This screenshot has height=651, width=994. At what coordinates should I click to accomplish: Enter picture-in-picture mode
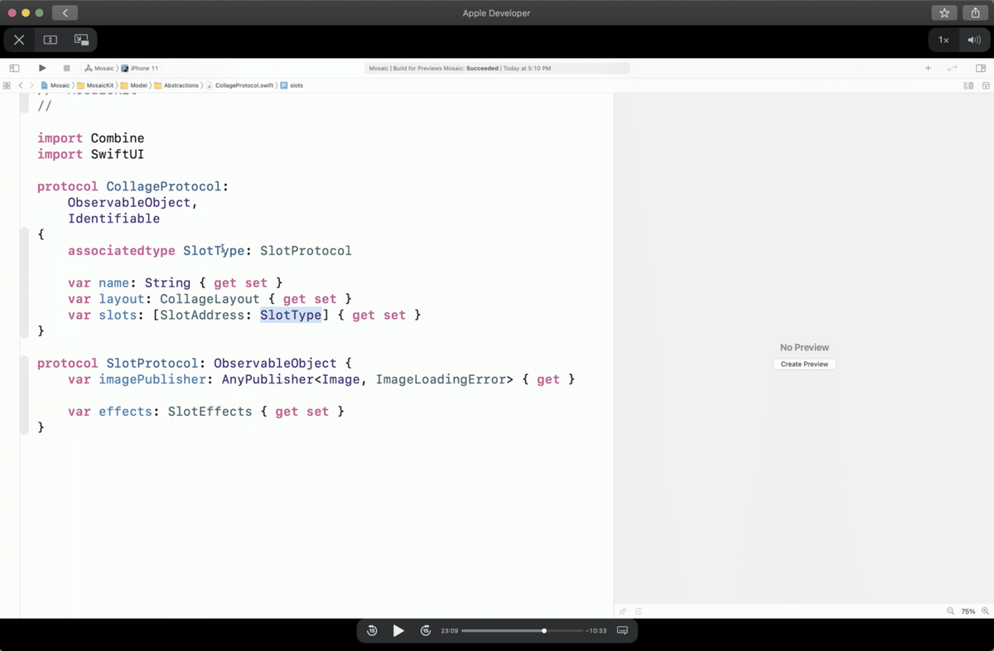(81, 40)
